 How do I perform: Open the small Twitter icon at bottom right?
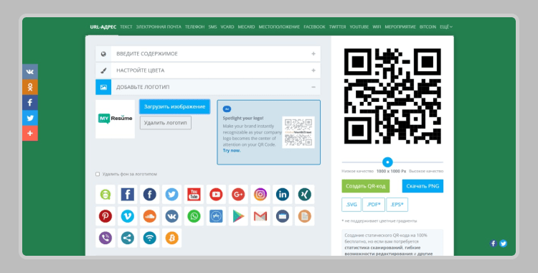tap(503, 244)
